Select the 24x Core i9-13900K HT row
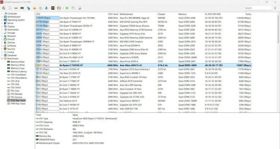Viewport: 280px width, 149px height. pyautogui.click(x=144, y=30)
